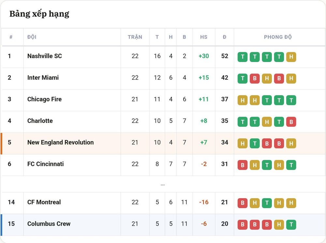Click CF Montreal's green T form badge
Viewport: 326px width, 243px height.
(267, 203)
